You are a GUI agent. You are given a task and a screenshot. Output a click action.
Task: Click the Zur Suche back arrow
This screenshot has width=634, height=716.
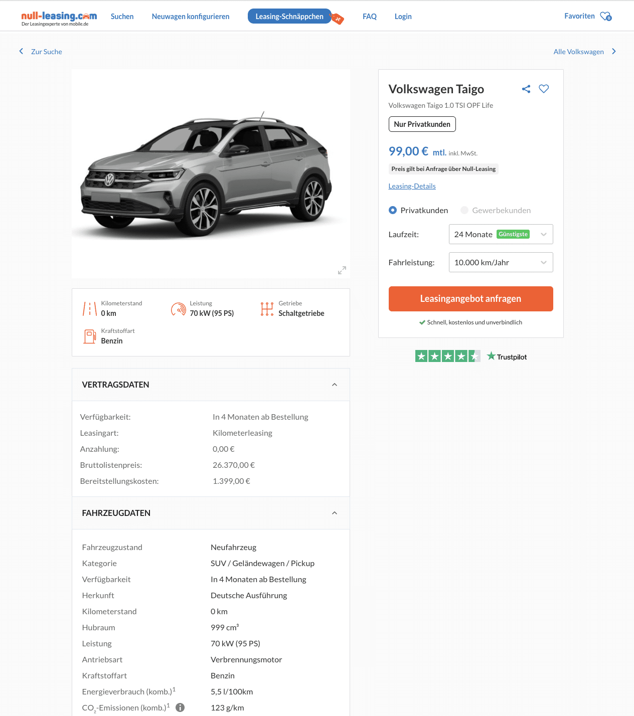21,51
